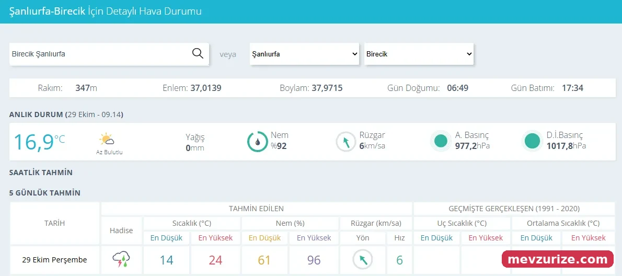Click the Nem (%) header
This screenshot has height=276, width=622.
point(290,223)
